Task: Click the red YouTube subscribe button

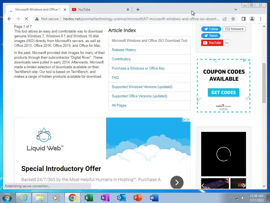Action: coord(212,43)
